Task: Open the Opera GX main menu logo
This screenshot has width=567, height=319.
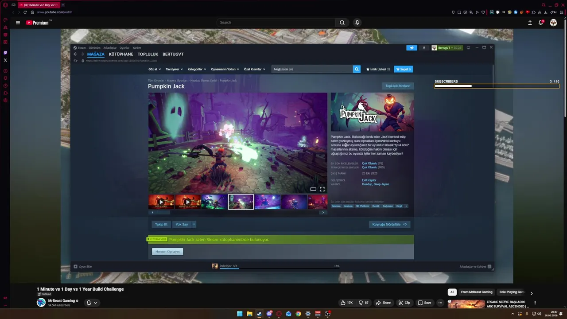Action: click(x=5, y=5)
